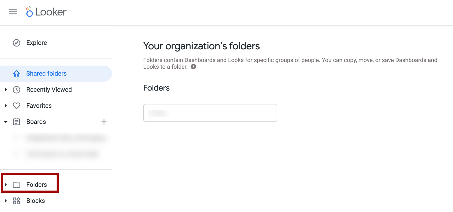This screenshot has width=453, height=212.
Task: Expand the Blocks section
Action: pos(6,201)
